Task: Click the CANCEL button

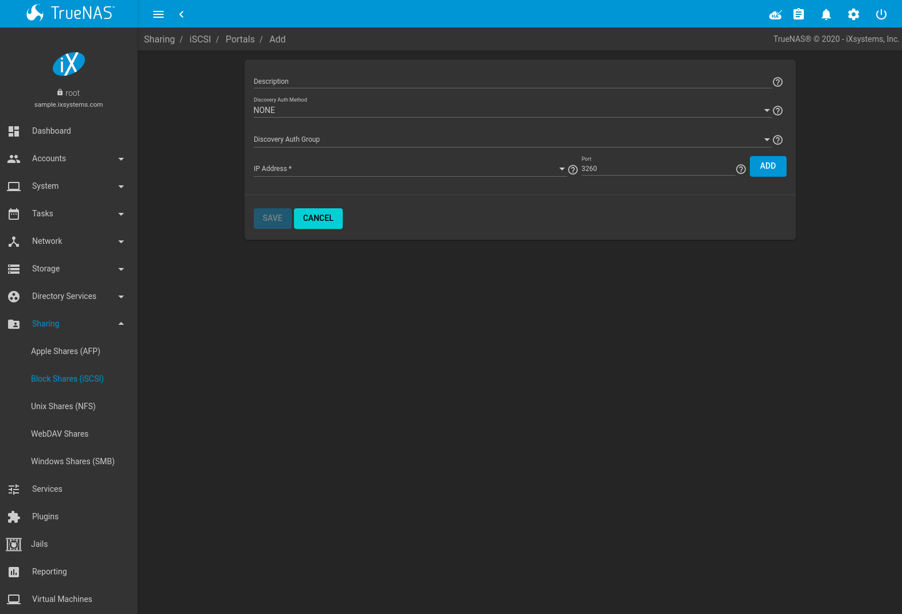Action: coord(318,219)
